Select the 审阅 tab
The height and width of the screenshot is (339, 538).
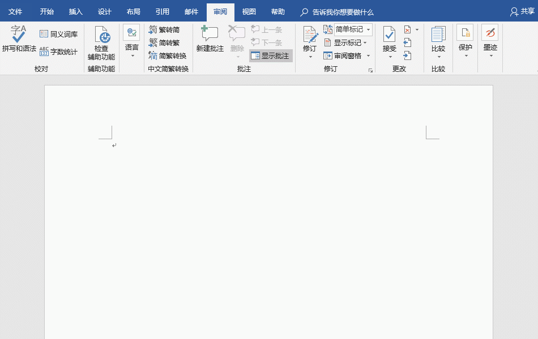click(220, 12)
